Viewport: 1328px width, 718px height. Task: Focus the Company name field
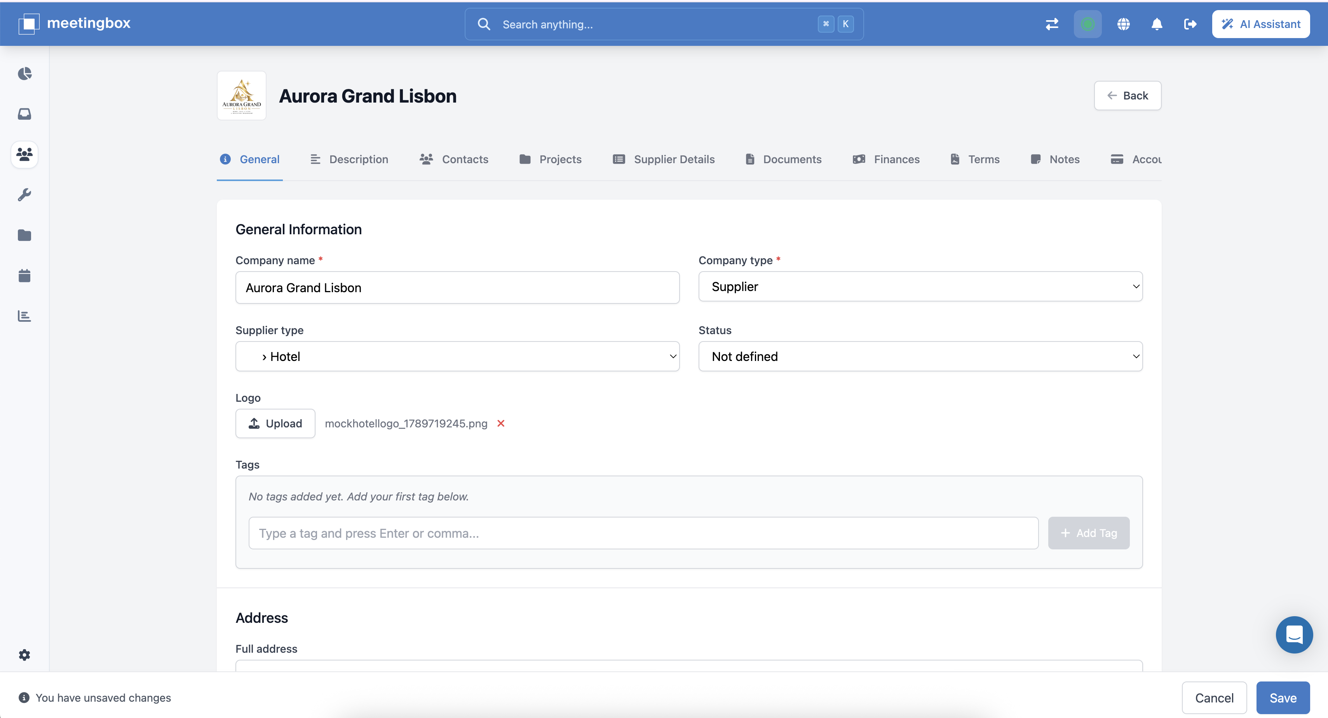[x=457, y=288]
